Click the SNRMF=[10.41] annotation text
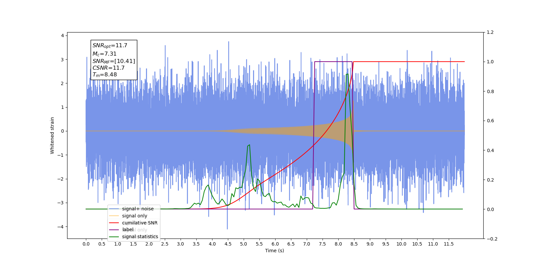Image resolution: width=537 pixels, height=268 pixels. [114, 61]
